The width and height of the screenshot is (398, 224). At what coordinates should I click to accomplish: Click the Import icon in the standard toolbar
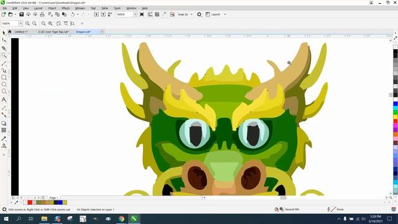[96, 14]
